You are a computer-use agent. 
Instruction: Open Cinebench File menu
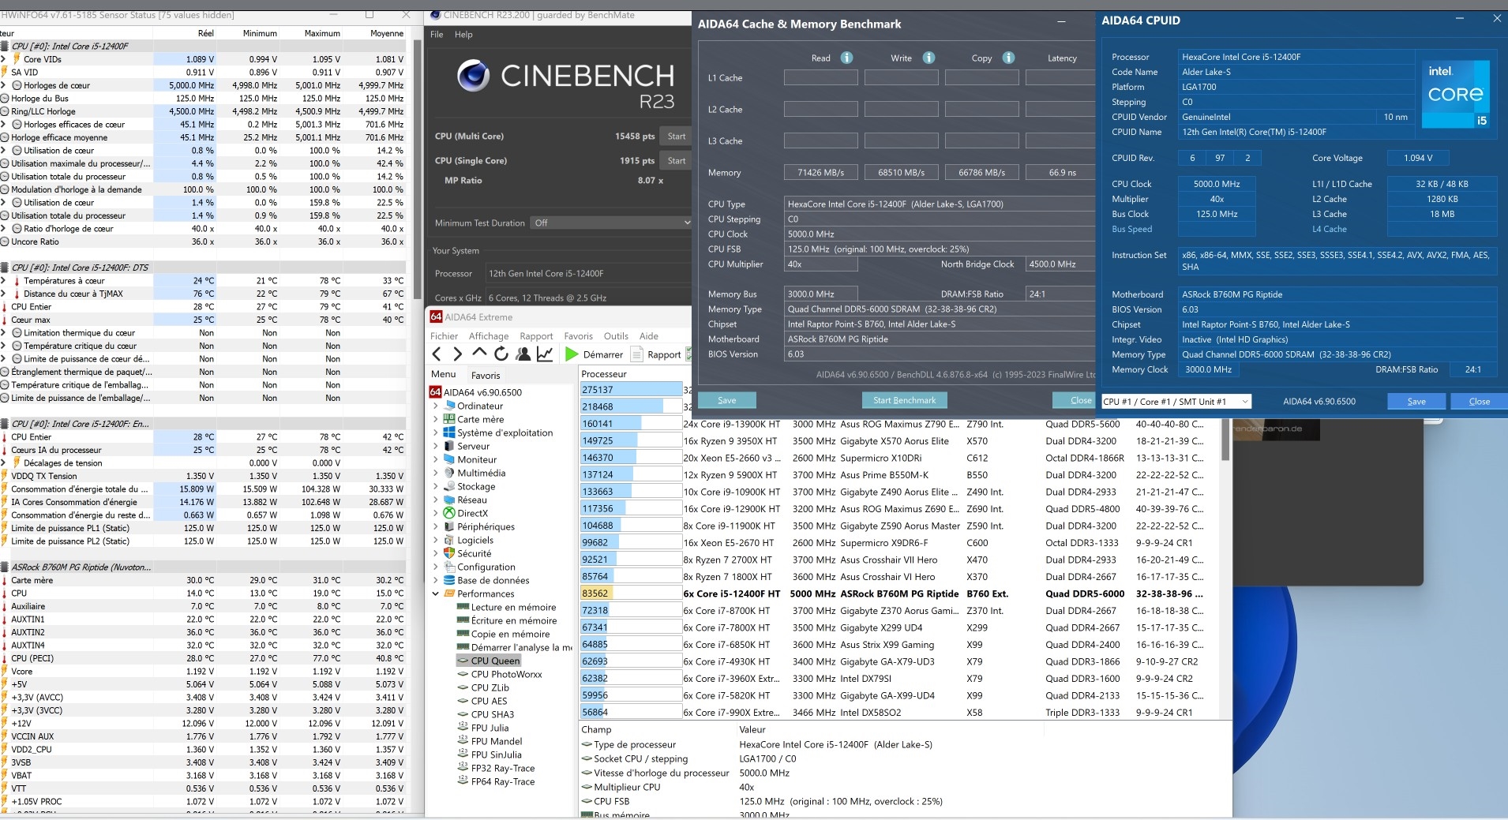(437, 34)
